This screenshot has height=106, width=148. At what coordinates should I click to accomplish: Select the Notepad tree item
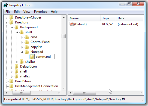[37, 52]
